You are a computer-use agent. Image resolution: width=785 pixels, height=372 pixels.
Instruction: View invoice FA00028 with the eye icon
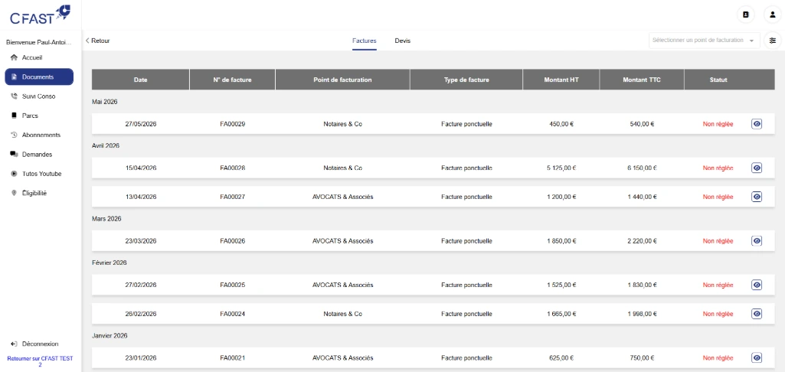tap(757, 168)
